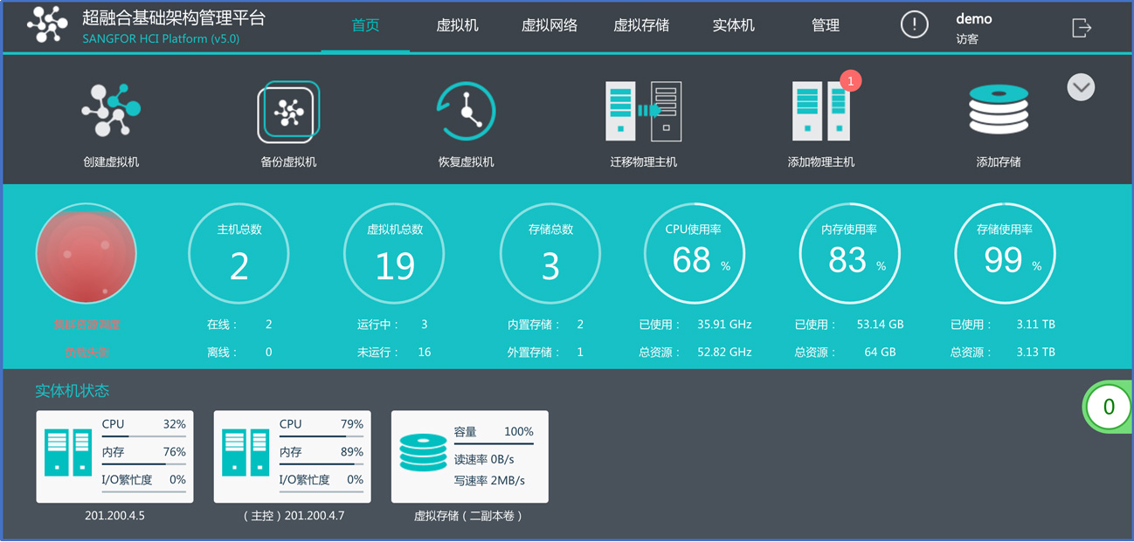1134x542 pixels.
Task: Switch to the 首页 home tab
Action: coord(365,25)
